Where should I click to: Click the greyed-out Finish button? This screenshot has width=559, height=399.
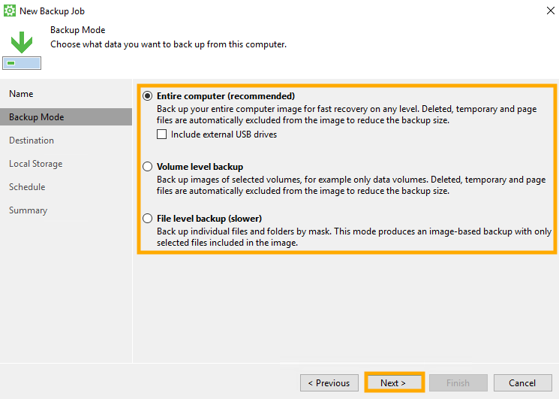tap(458, 382)
